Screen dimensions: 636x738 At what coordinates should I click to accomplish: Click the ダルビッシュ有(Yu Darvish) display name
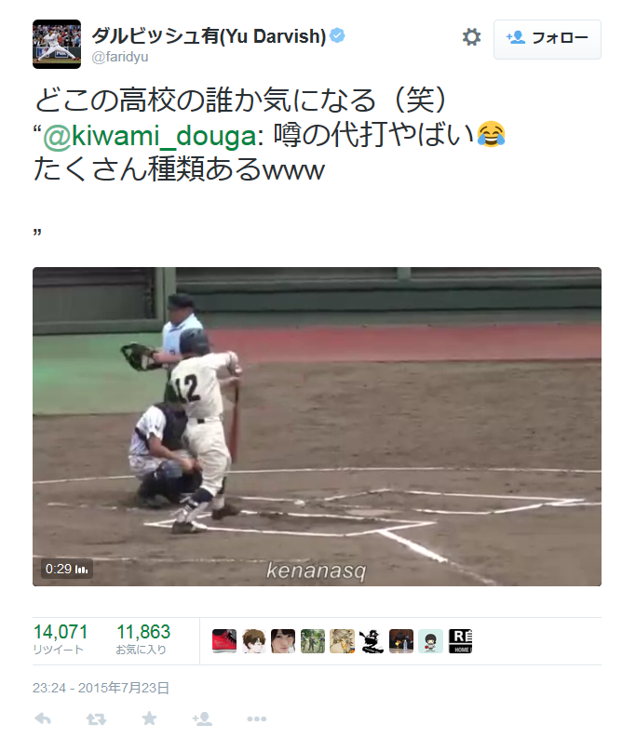pyautogui.click(x=209, y=35)
